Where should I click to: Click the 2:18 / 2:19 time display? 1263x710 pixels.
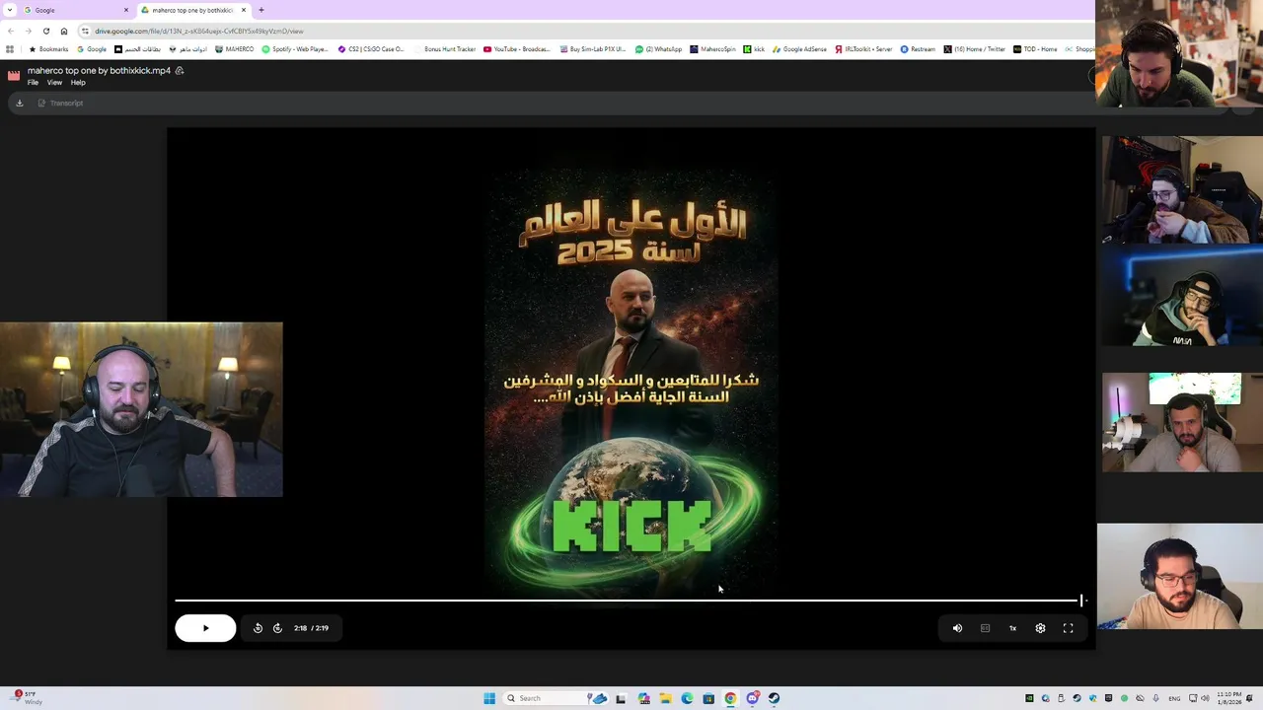[x=311, y=628]
